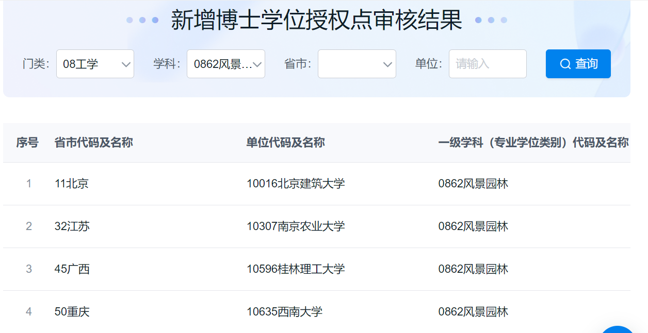This screenshot has height=333, width=648.
Task: Click the 序号 column header
Action: 27,143
